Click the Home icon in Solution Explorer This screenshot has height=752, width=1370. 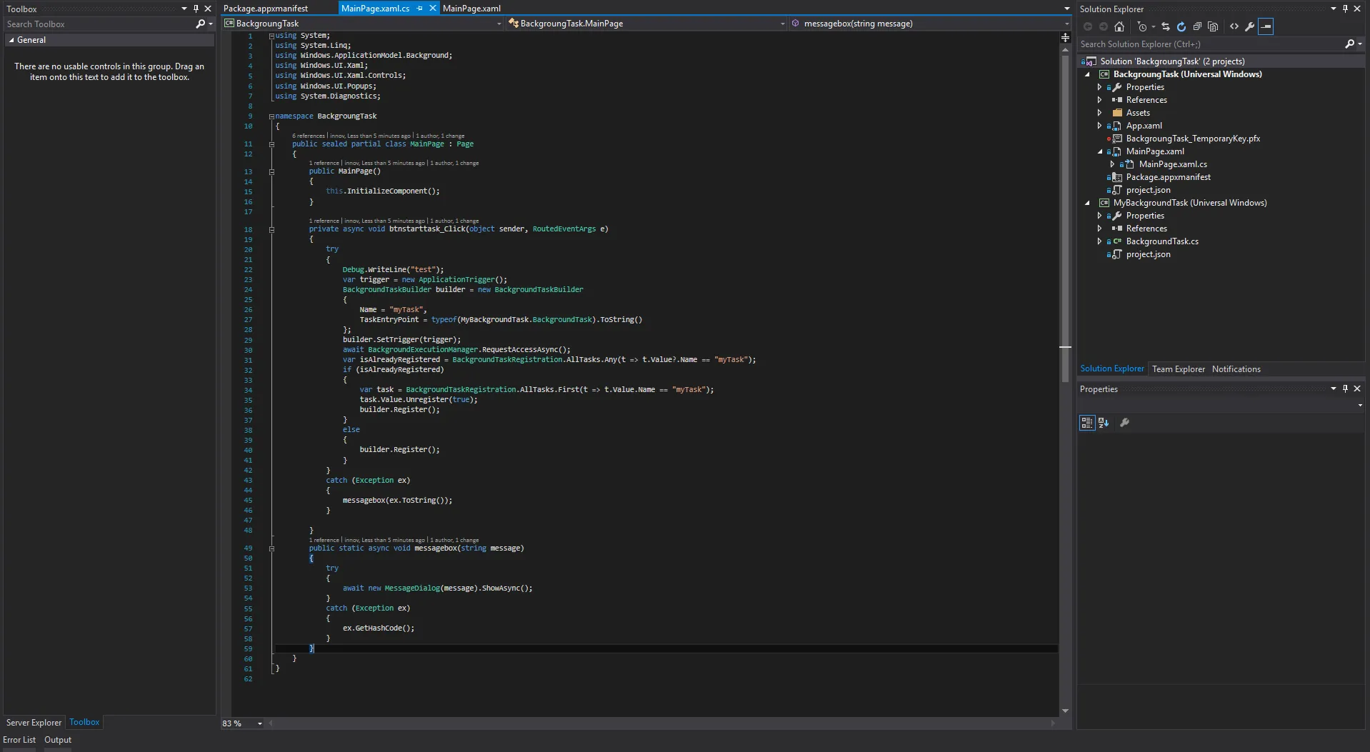point(1119,26)
